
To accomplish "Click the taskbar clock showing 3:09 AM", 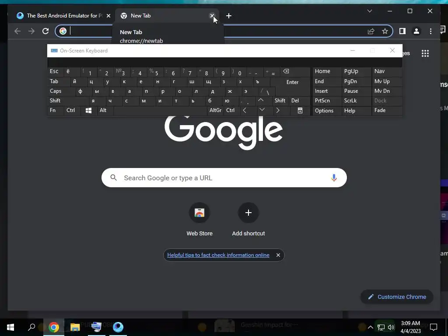I will pos(410,327).
